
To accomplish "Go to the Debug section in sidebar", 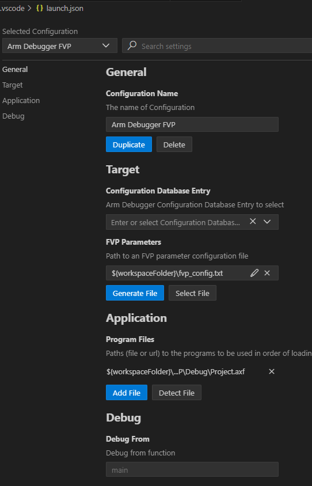I will tap(13, 116).
